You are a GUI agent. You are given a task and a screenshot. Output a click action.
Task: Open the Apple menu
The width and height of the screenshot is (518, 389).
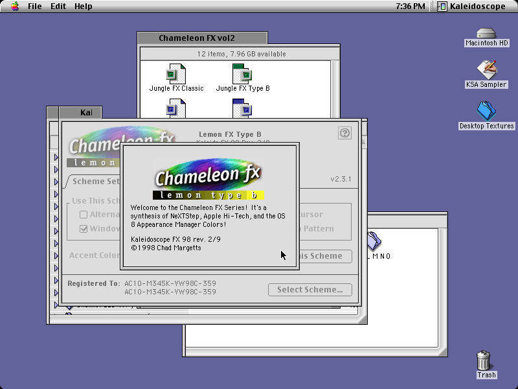[14, 6]
